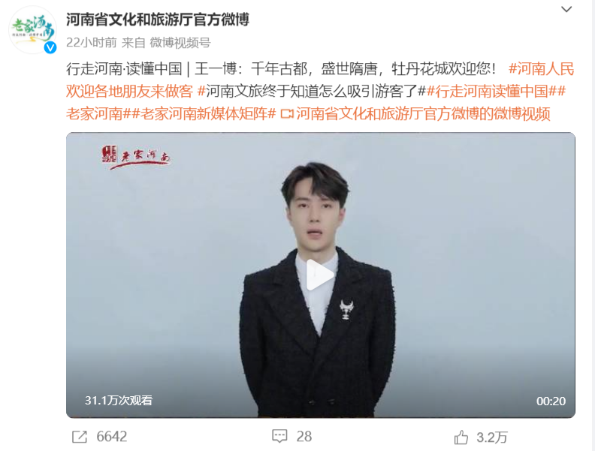
Task: Open hashtag #河南人民欢迎各地朋友来做客
Action: (x=320, y=80)
